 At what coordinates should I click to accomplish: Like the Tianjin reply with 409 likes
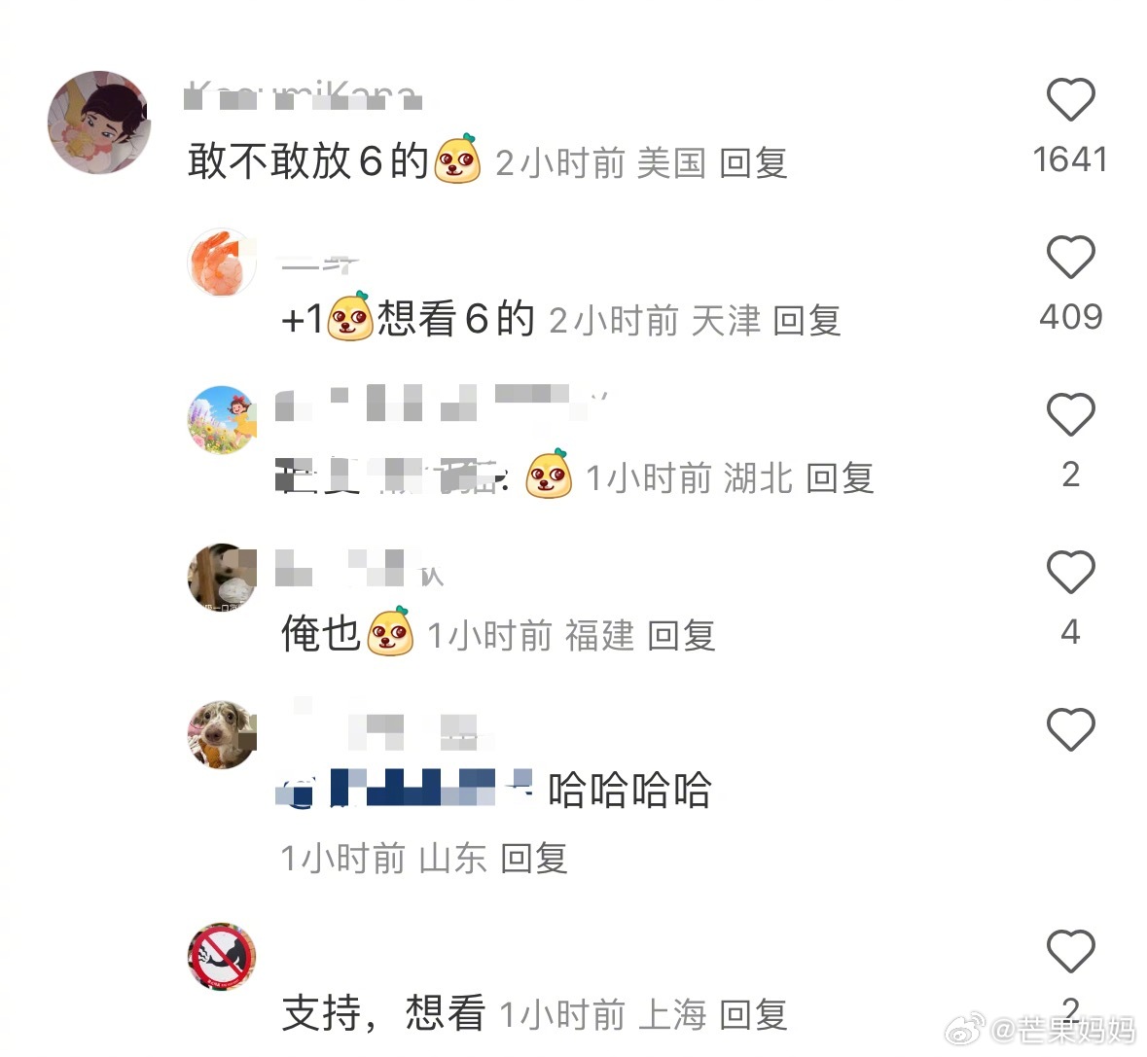pos(1070,257)
